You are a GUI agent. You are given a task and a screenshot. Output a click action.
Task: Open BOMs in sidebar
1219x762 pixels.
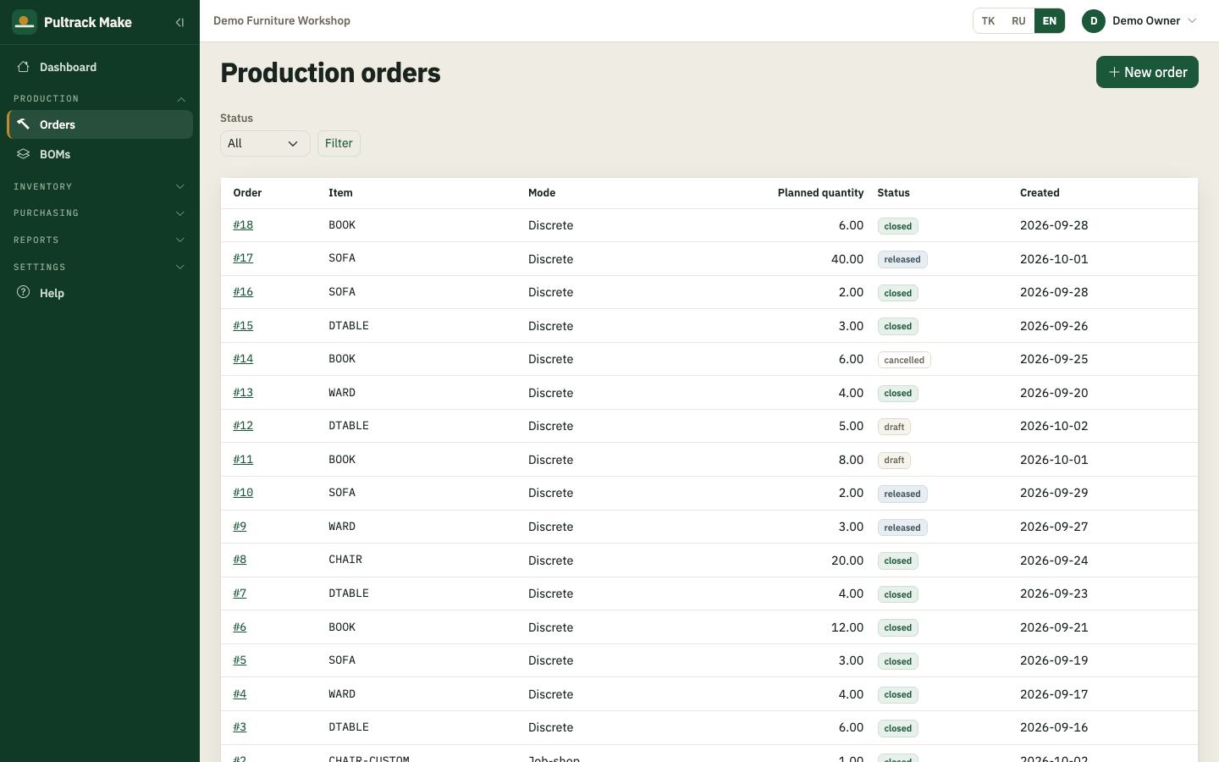(100, 154)
